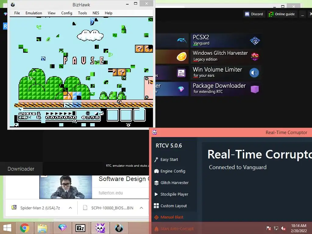Viewport: 312px width, 234px height.
Task: Open the View menu in BizHawk
Action: pos(51,13)
